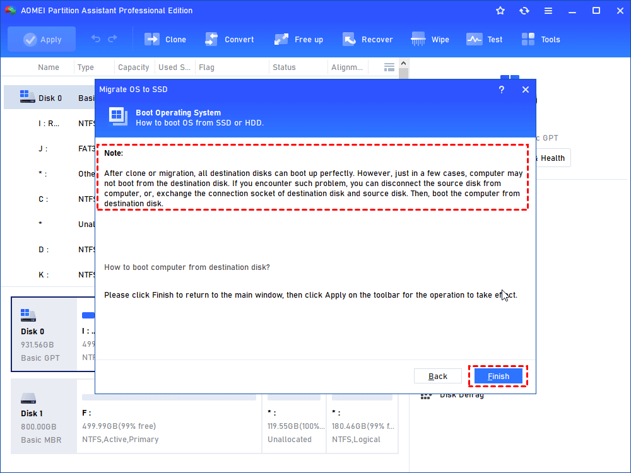Click the Flag column header
Viewport: 631px width, 473px height.
pyautogui.click(x=206, y=67)
